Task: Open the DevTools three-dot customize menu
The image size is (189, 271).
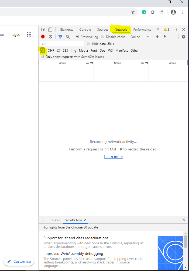Action: pyautogui.click(x=176, y=30)
